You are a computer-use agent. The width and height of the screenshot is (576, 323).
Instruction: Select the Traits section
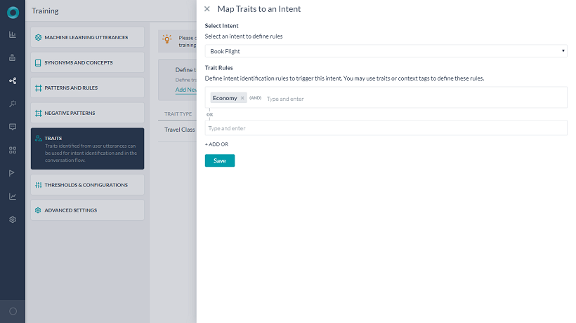(87, 149)
